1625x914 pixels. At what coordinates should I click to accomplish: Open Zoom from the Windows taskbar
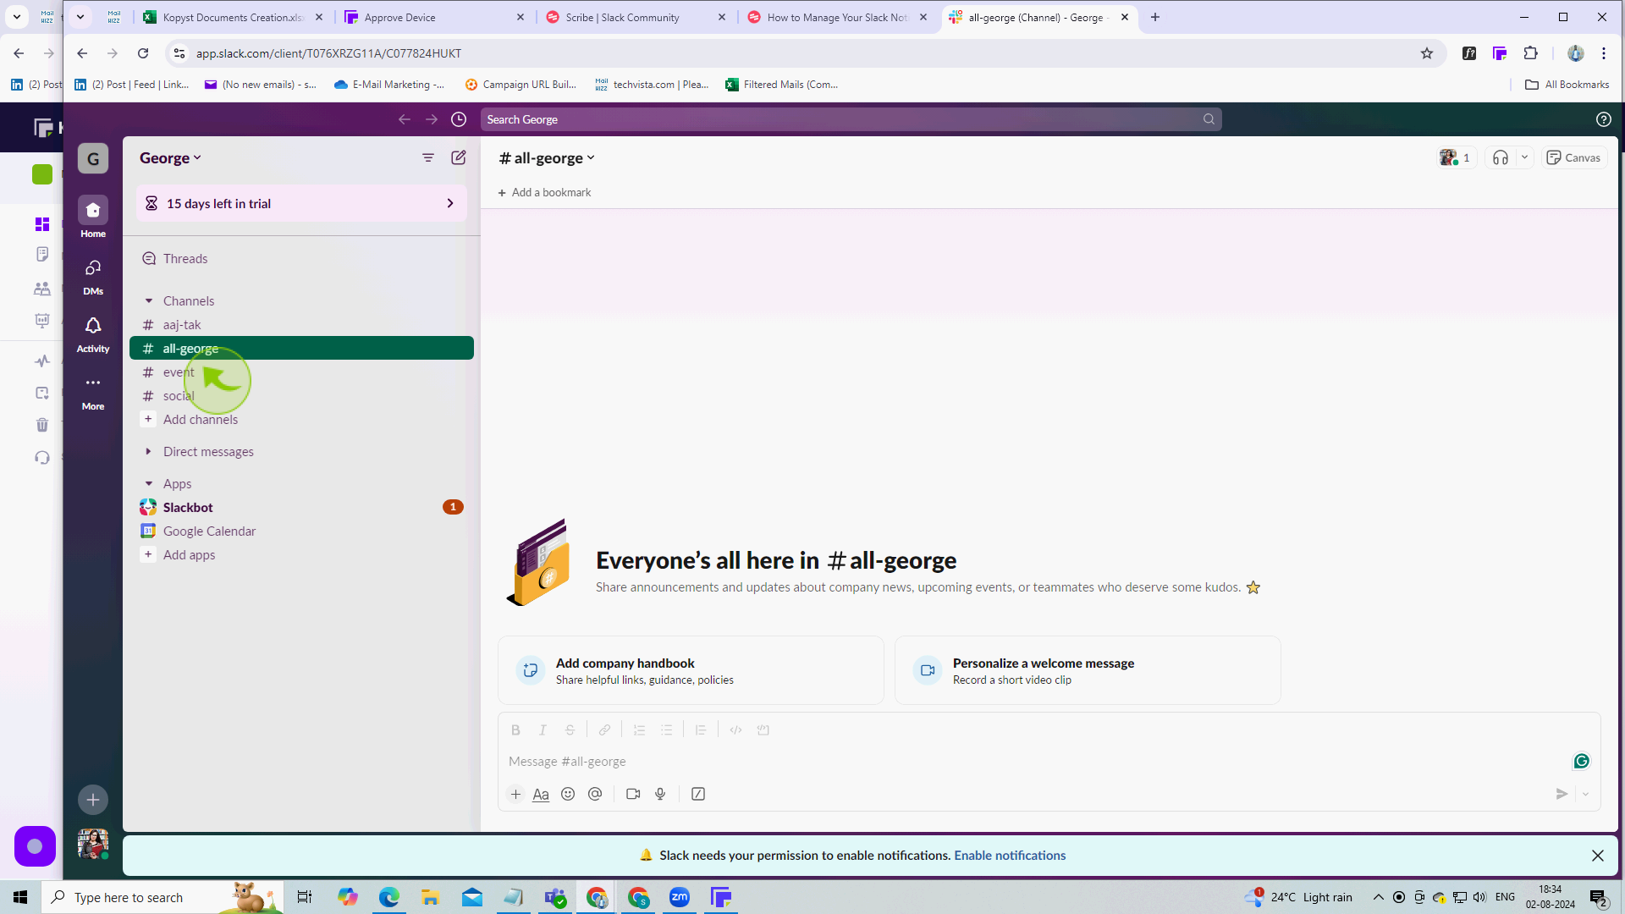[x=680, y=897]
